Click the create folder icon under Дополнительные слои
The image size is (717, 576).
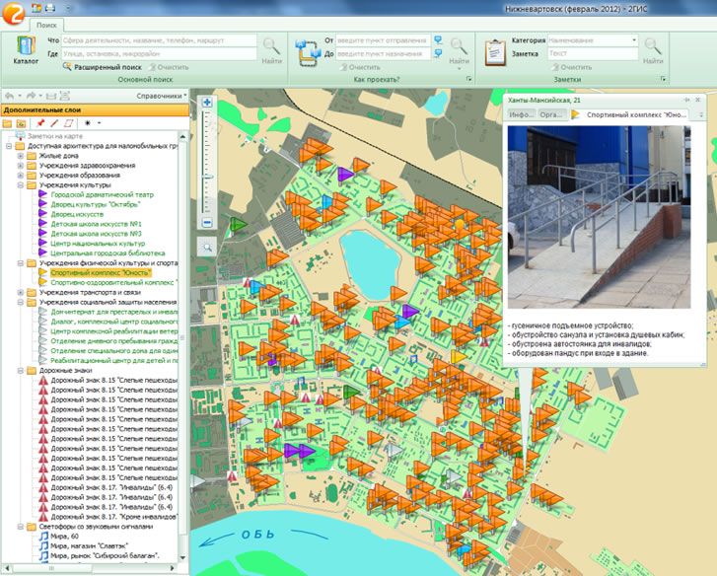(7, 123)
